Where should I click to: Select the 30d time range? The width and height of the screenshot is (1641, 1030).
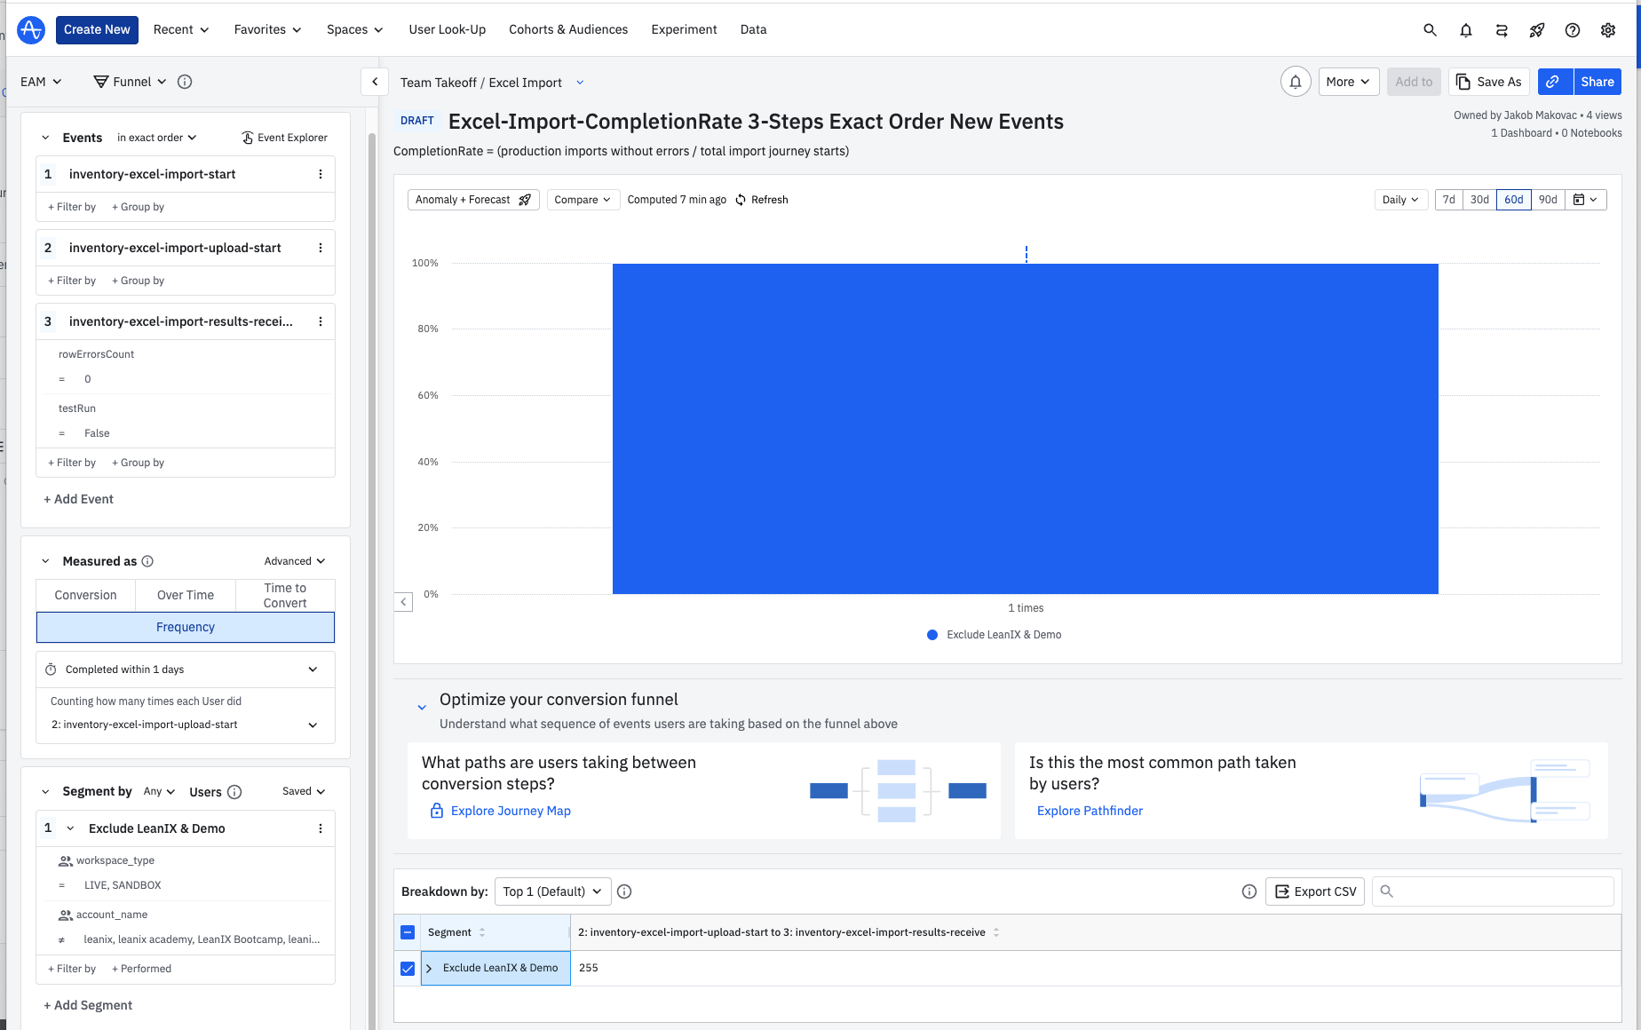(x=1479, y=200)
